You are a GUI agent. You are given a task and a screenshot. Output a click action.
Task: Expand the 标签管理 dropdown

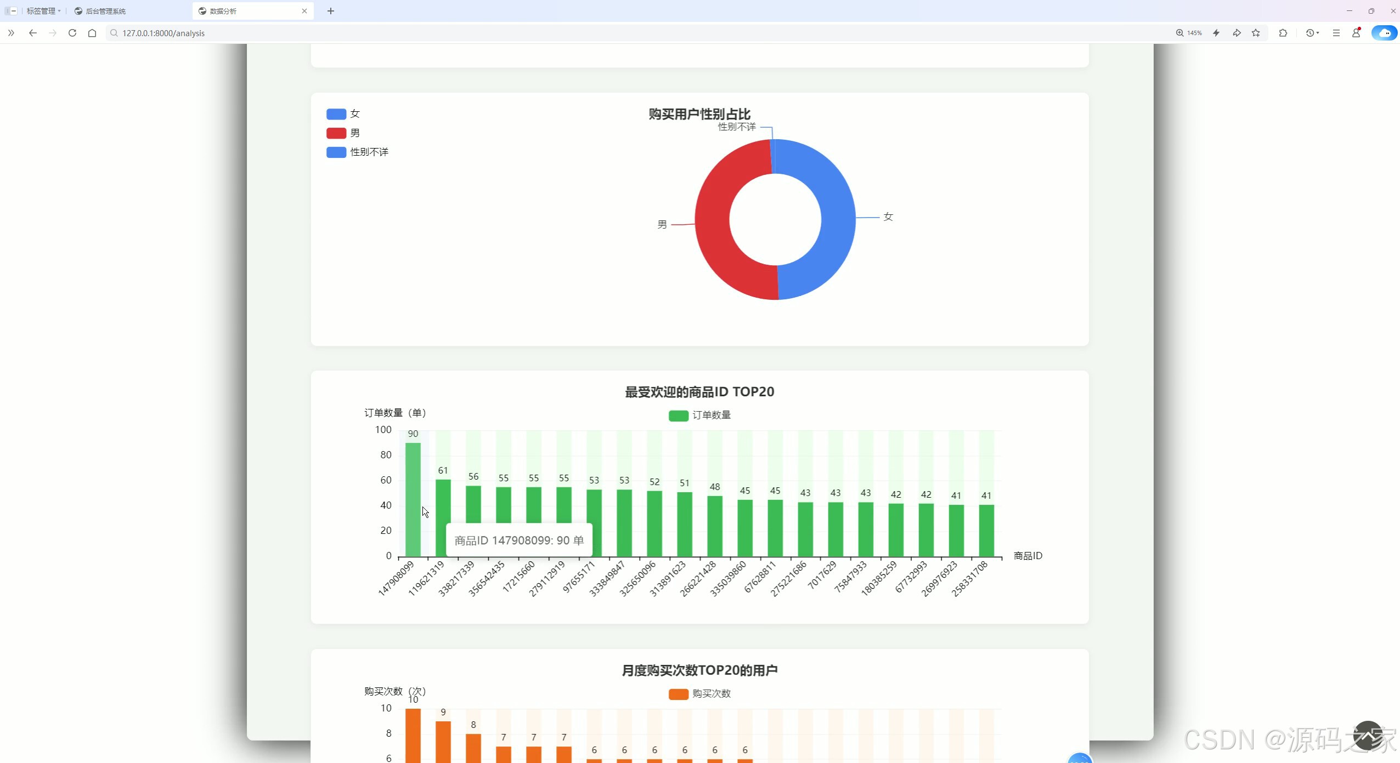click(43, 11)
